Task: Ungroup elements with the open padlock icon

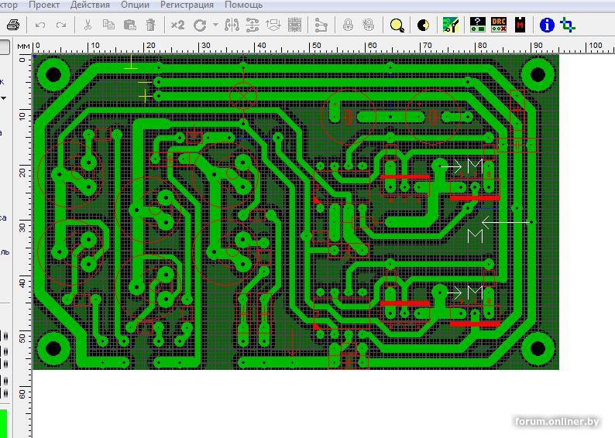Action: coord(368,25)
